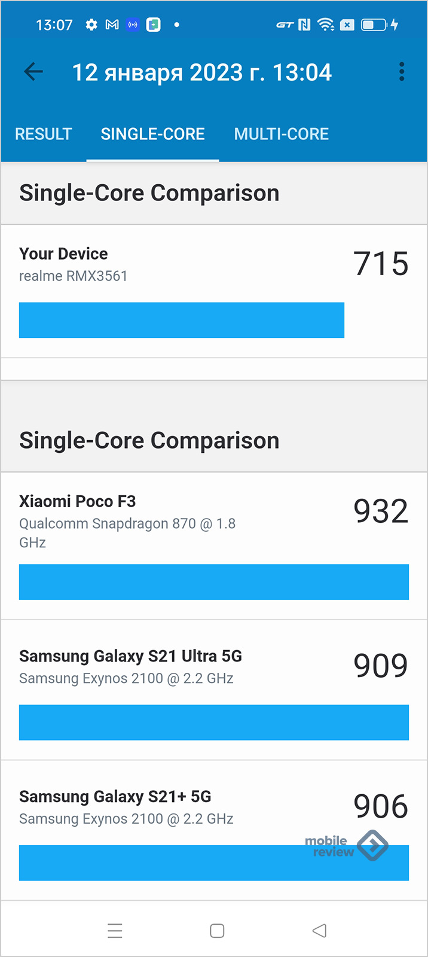Screen dimensions: 428x957
Task: Switch to the RESULT tab
Action: pyautogui.click(x=44, y=134)
